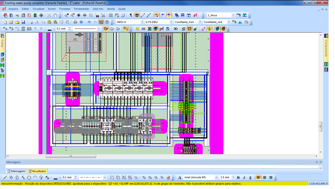Toggle the paragraph mark display

click(x=131, y=15)
